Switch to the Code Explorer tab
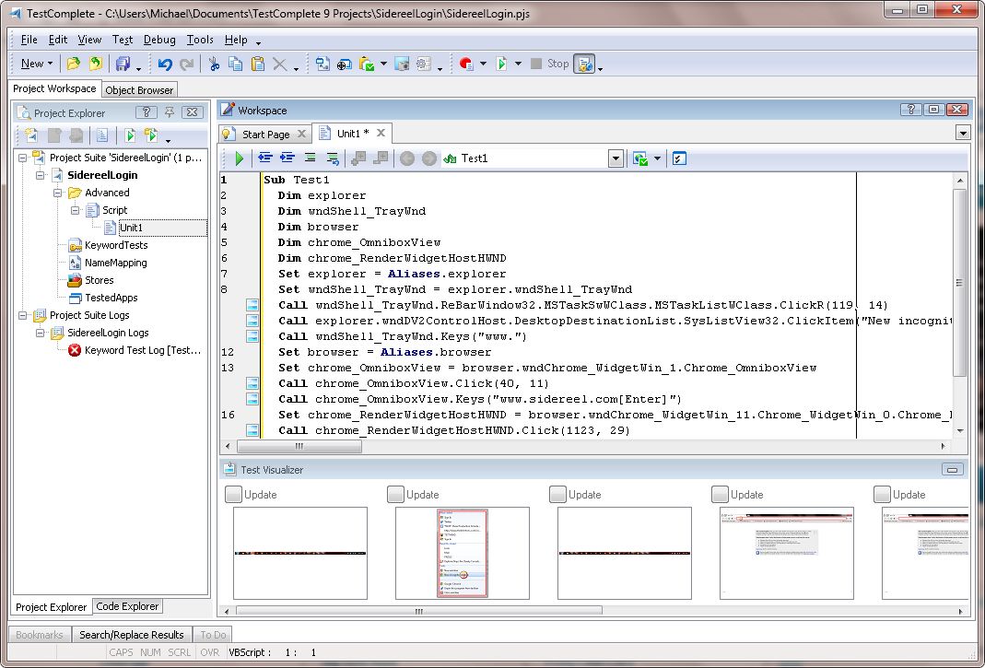The height and width of the screenshot is (668, 985). point(127,606)
